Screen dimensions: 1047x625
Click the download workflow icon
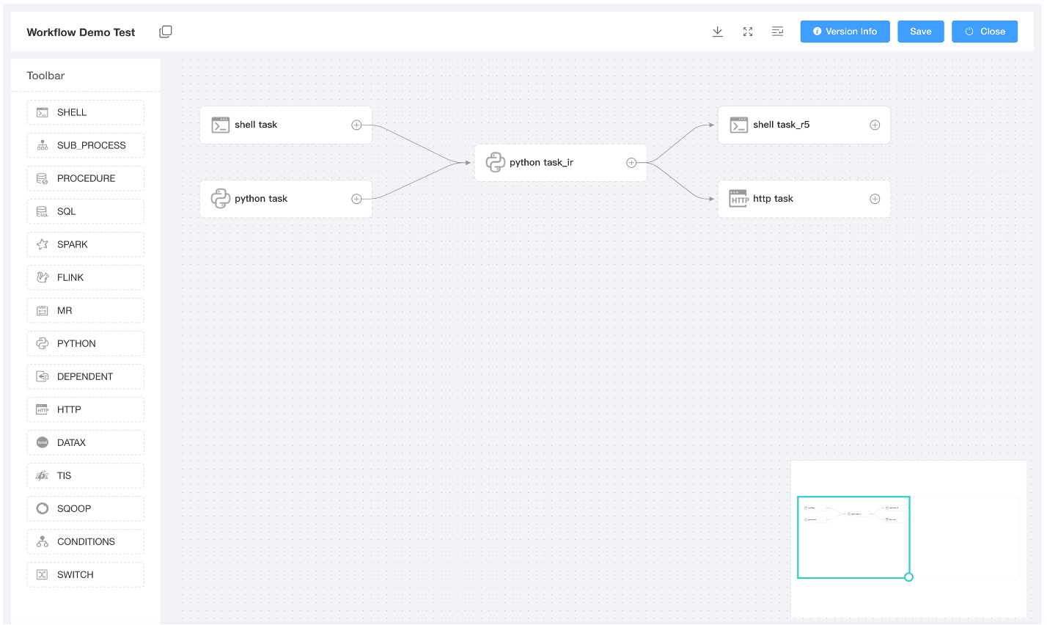pyautogui.click(x=717, y=32)
